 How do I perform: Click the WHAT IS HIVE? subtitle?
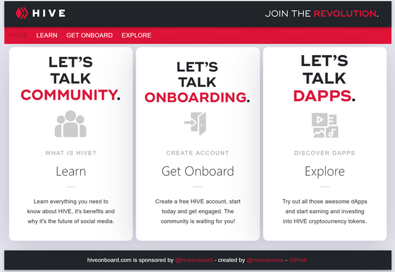(71, 153)
